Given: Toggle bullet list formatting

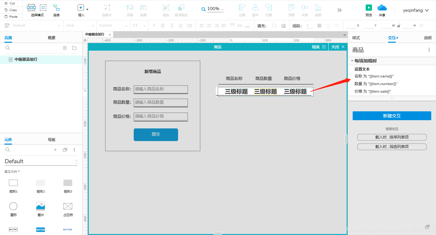Looking at the screenshot, I should point(189,26).
